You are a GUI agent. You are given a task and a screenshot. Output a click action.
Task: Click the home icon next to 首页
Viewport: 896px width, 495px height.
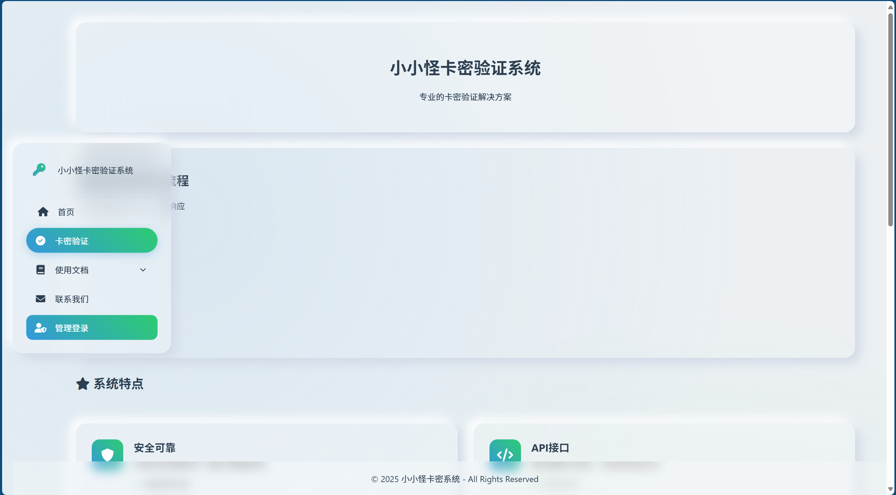43,211
